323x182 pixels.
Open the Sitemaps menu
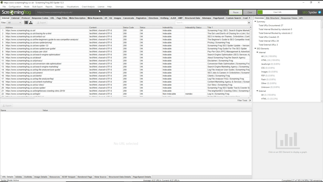[x=59, y=6]
